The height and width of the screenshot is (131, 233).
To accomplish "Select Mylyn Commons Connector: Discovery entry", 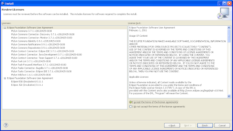I will pyautogui.click(x=43, y=34).
